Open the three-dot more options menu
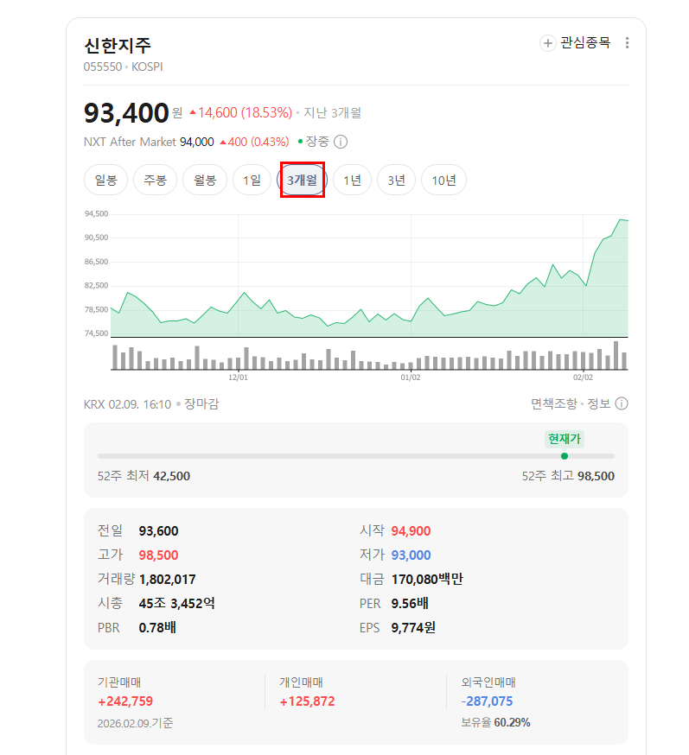The width and height of the screenshot is (689, 755). tap(627, 43)
